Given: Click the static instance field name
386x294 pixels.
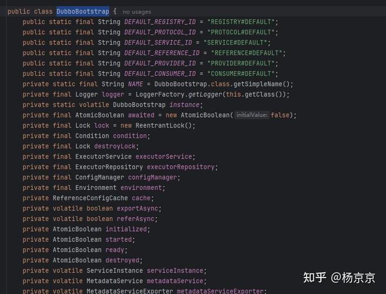Looking at the screenshot, I should click(x=184, y=105).
